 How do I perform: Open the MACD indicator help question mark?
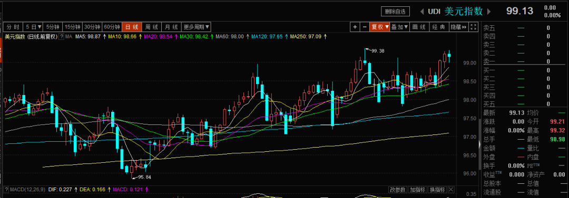point(6,189)
